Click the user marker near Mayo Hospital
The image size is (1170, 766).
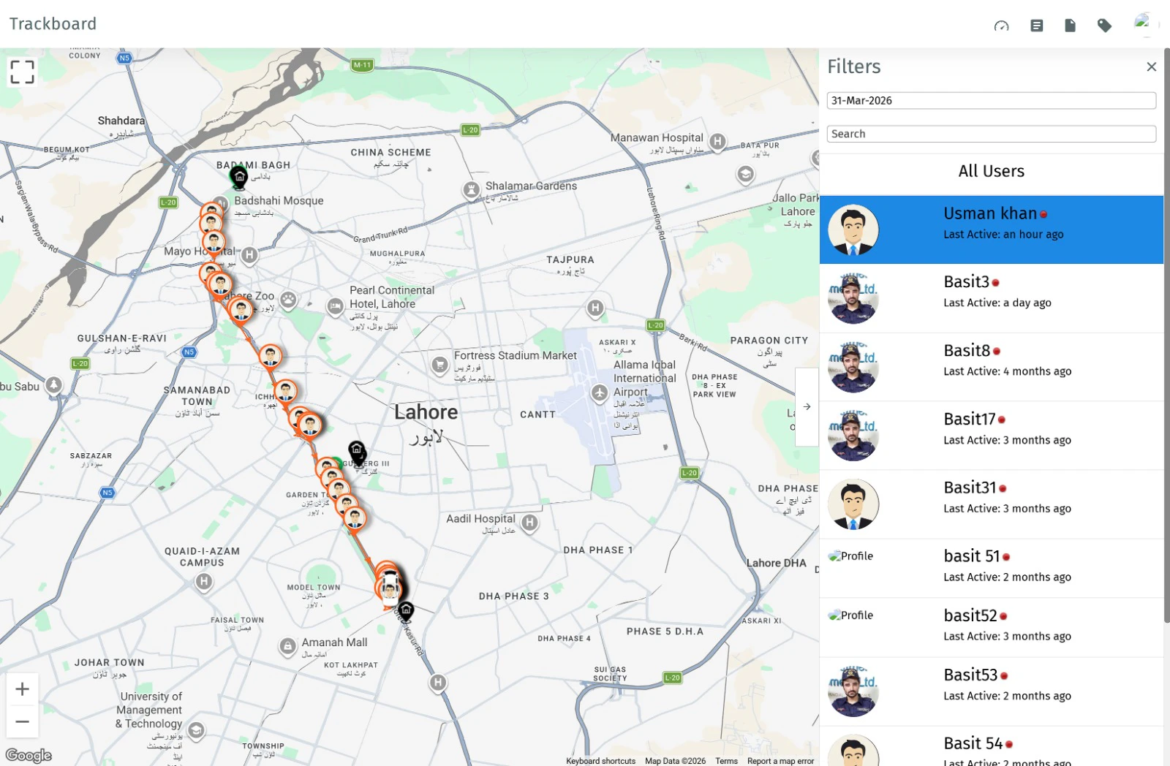point(214,241)
